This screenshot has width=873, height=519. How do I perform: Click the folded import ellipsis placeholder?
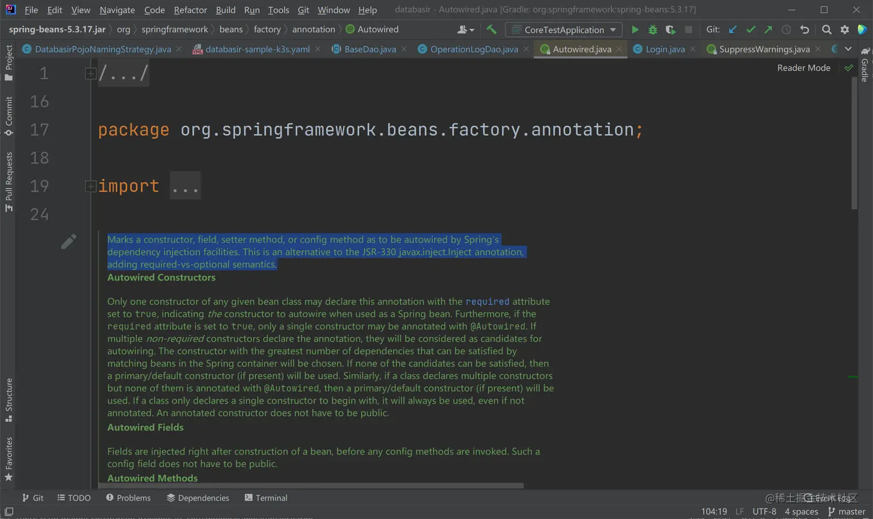pyautogui.click(x=185, y=186)
